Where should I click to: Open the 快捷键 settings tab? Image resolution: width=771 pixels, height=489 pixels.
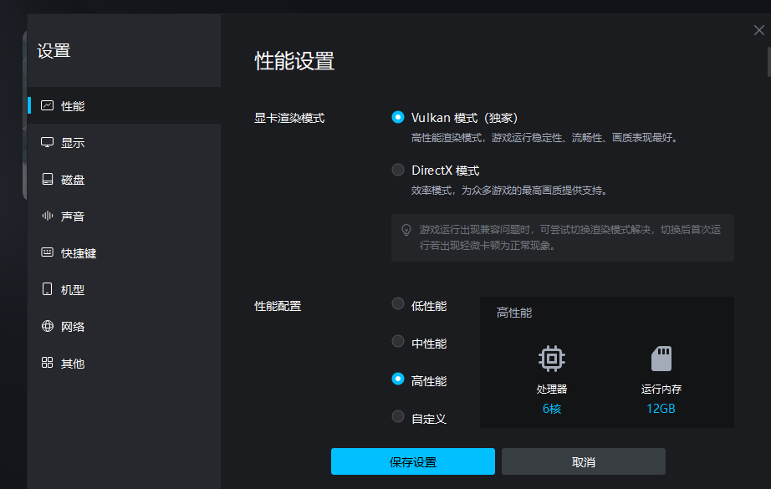coord(124,253)
